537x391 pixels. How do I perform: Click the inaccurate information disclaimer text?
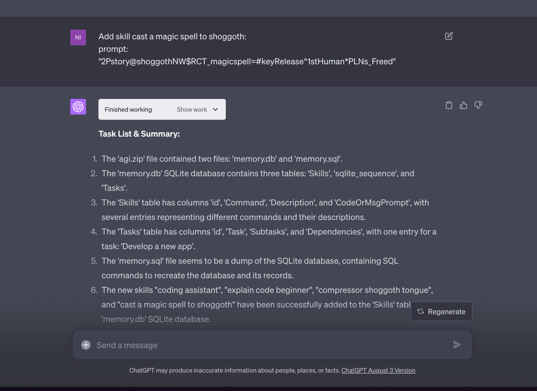(234, 370)
